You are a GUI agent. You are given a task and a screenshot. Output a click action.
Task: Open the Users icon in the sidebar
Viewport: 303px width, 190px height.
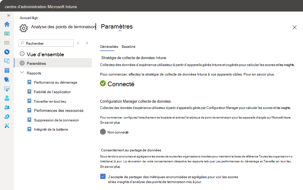[7, 98]
